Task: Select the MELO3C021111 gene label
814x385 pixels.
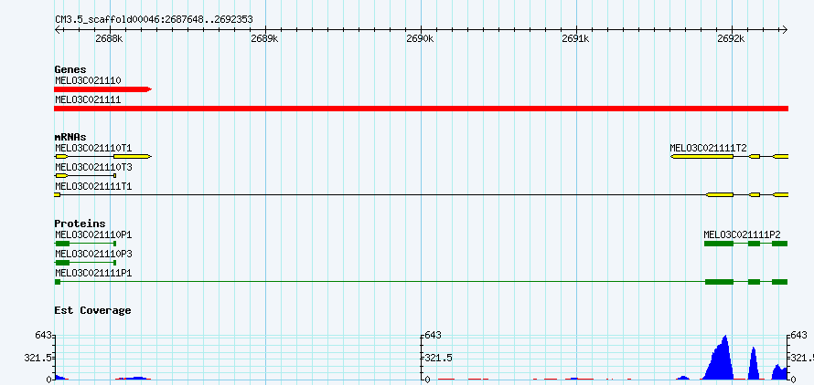Action: tap(88, 99)
